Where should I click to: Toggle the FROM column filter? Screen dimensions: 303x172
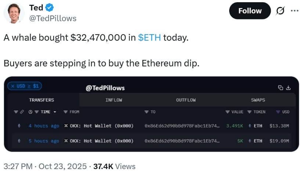coord(65,112)
